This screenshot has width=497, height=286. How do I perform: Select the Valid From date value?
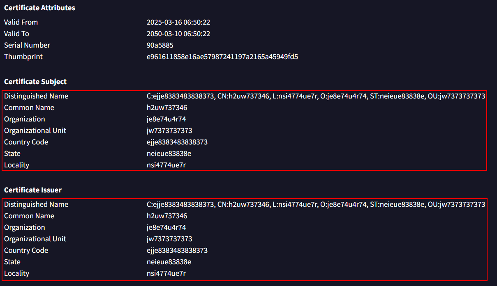click(x=178, y=22)
